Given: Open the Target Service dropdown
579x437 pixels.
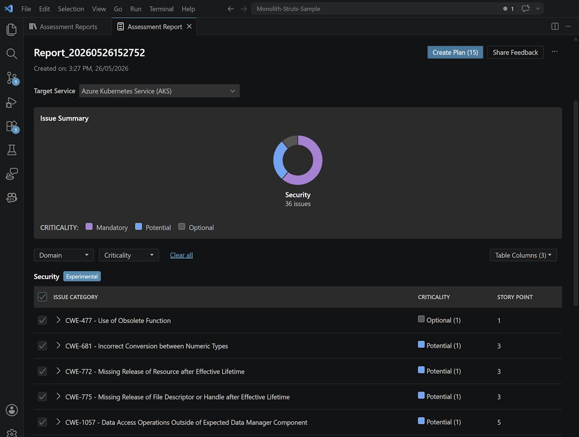Looking at the screenshot, I should coord(159,91).
